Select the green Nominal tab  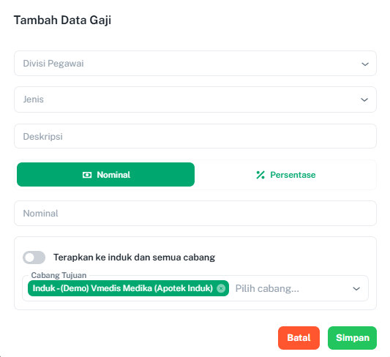click(105, 175)
